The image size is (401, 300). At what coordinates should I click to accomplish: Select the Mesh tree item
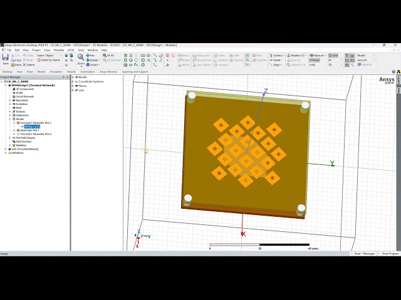[18, 108]
